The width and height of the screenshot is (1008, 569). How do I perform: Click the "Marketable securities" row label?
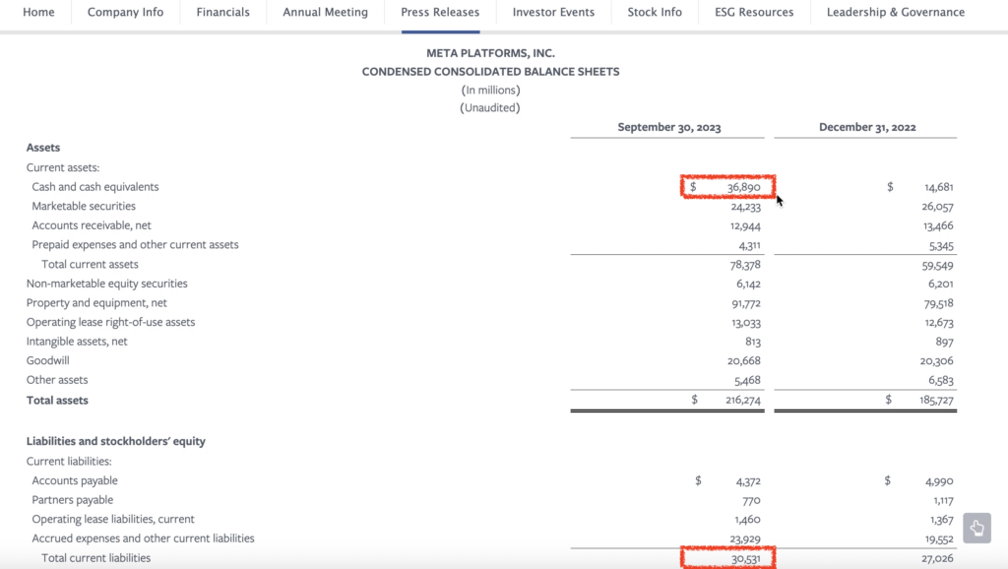coord(84,206)
